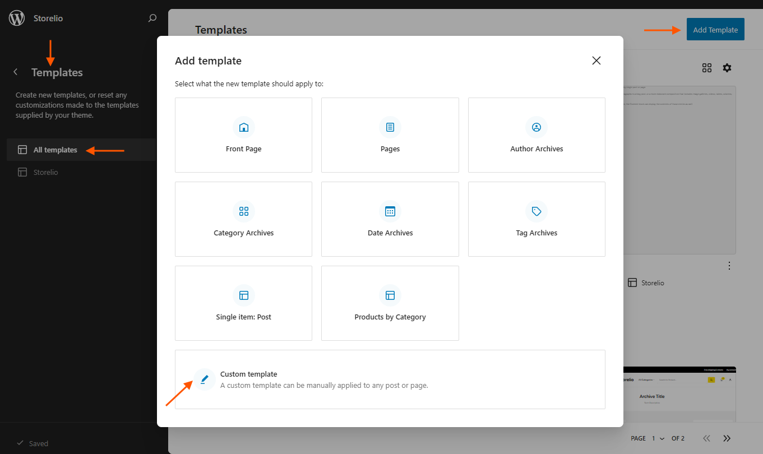The width and height of the screenshot is (763, 454).
Task: Click the Templates sidebar heading
Action: (x=57, y=72)
